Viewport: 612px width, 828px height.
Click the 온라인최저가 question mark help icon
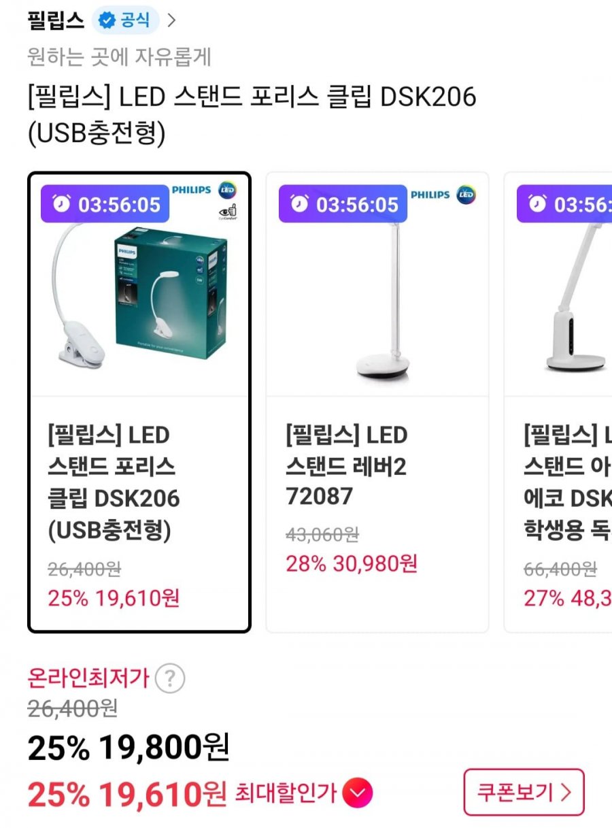coord(169,678)
